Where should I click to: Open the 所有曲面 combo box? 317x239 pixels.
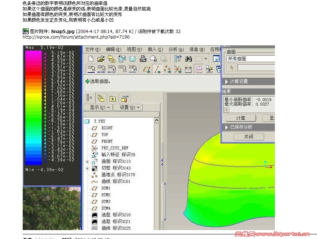(250, 59)
